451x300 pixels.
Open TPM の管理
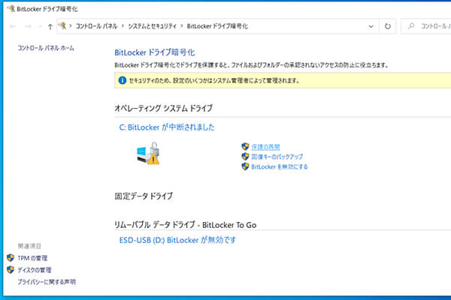pos(32,258)
